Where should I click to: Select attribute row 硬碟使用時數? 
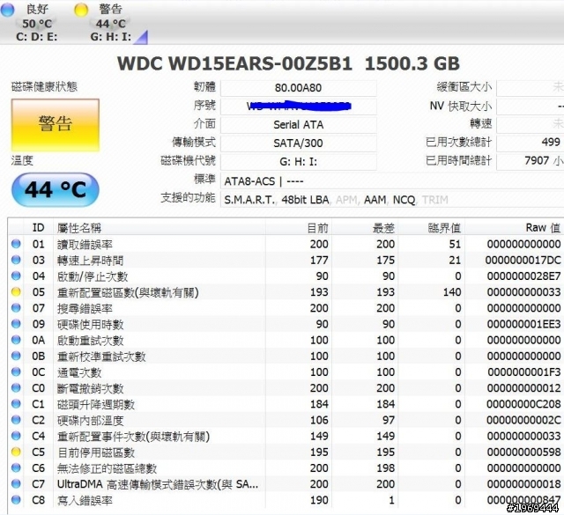[286, 324]
